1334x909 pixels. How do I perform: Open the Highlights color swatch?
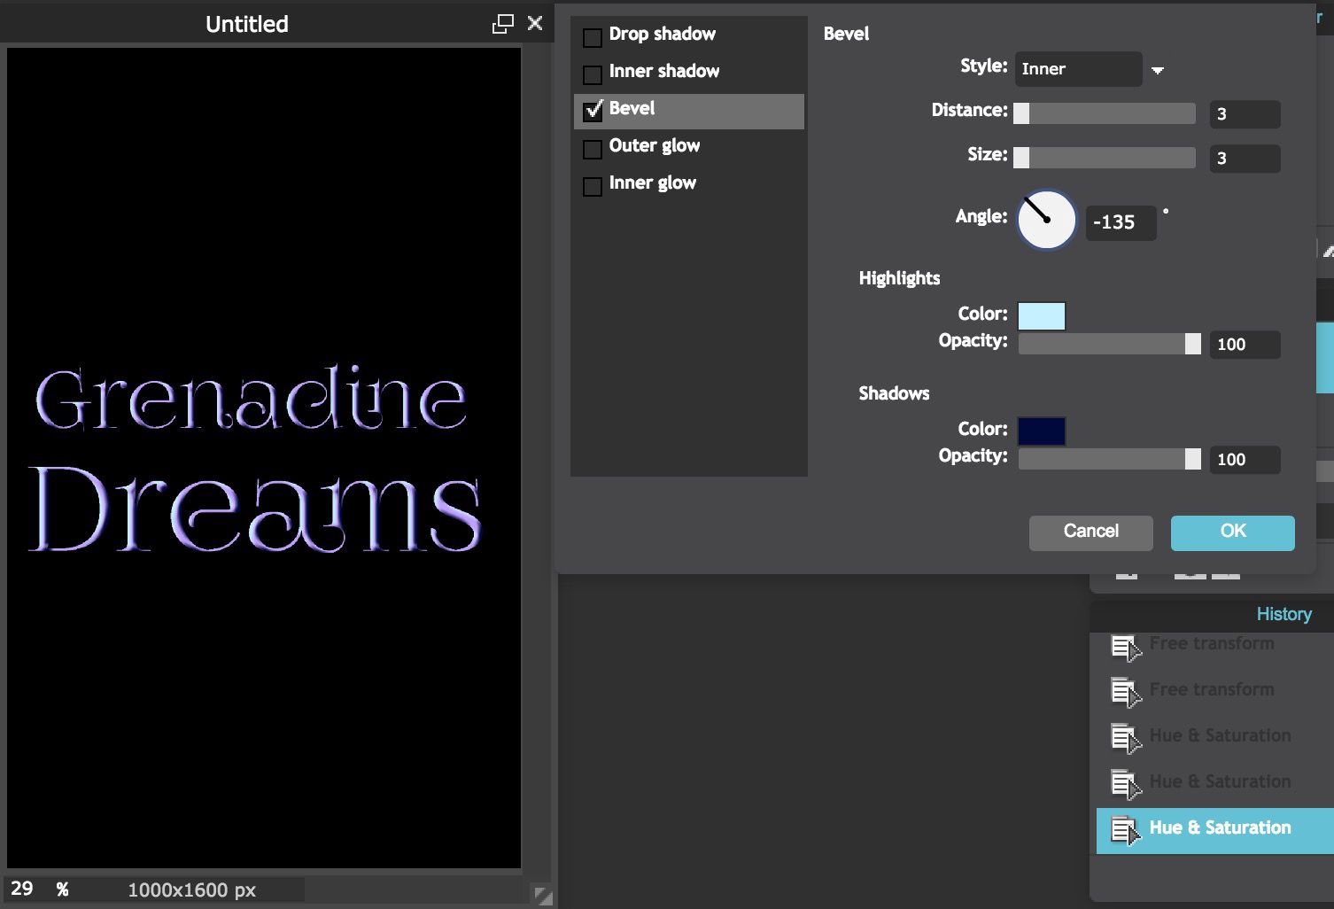click(x=1042, y=315)
